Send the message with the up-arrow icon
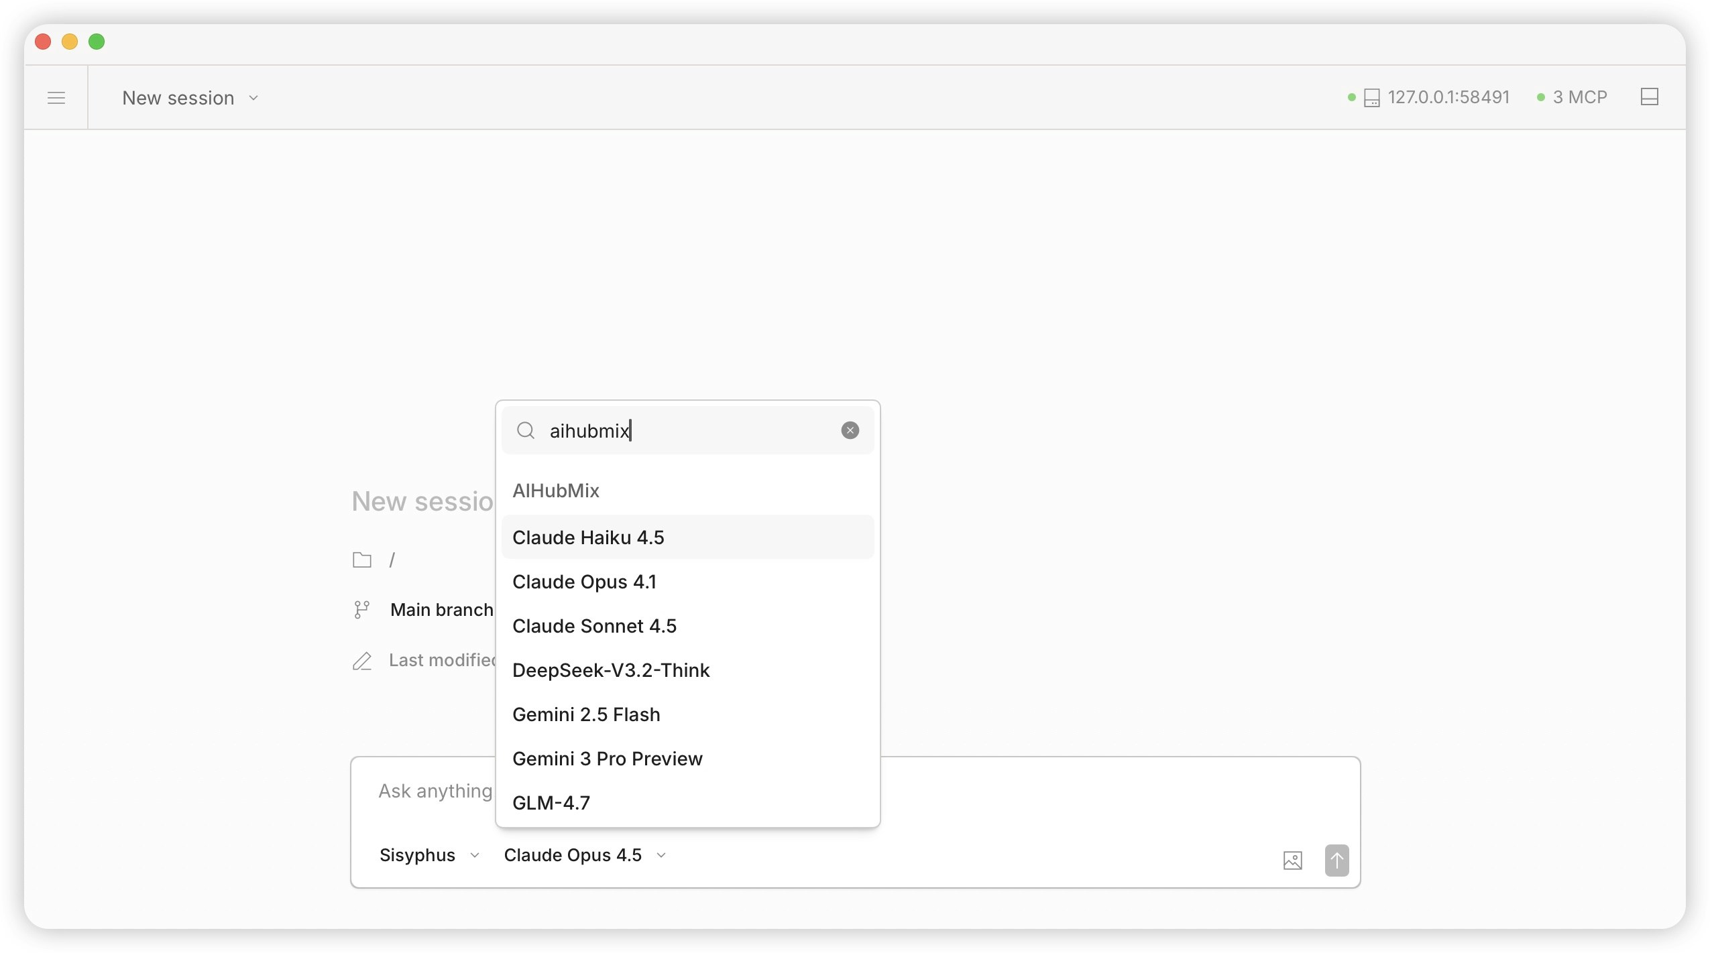The height and width of the screenshot is (953, 1710). pyautogui.click(x=1336, y=861)
